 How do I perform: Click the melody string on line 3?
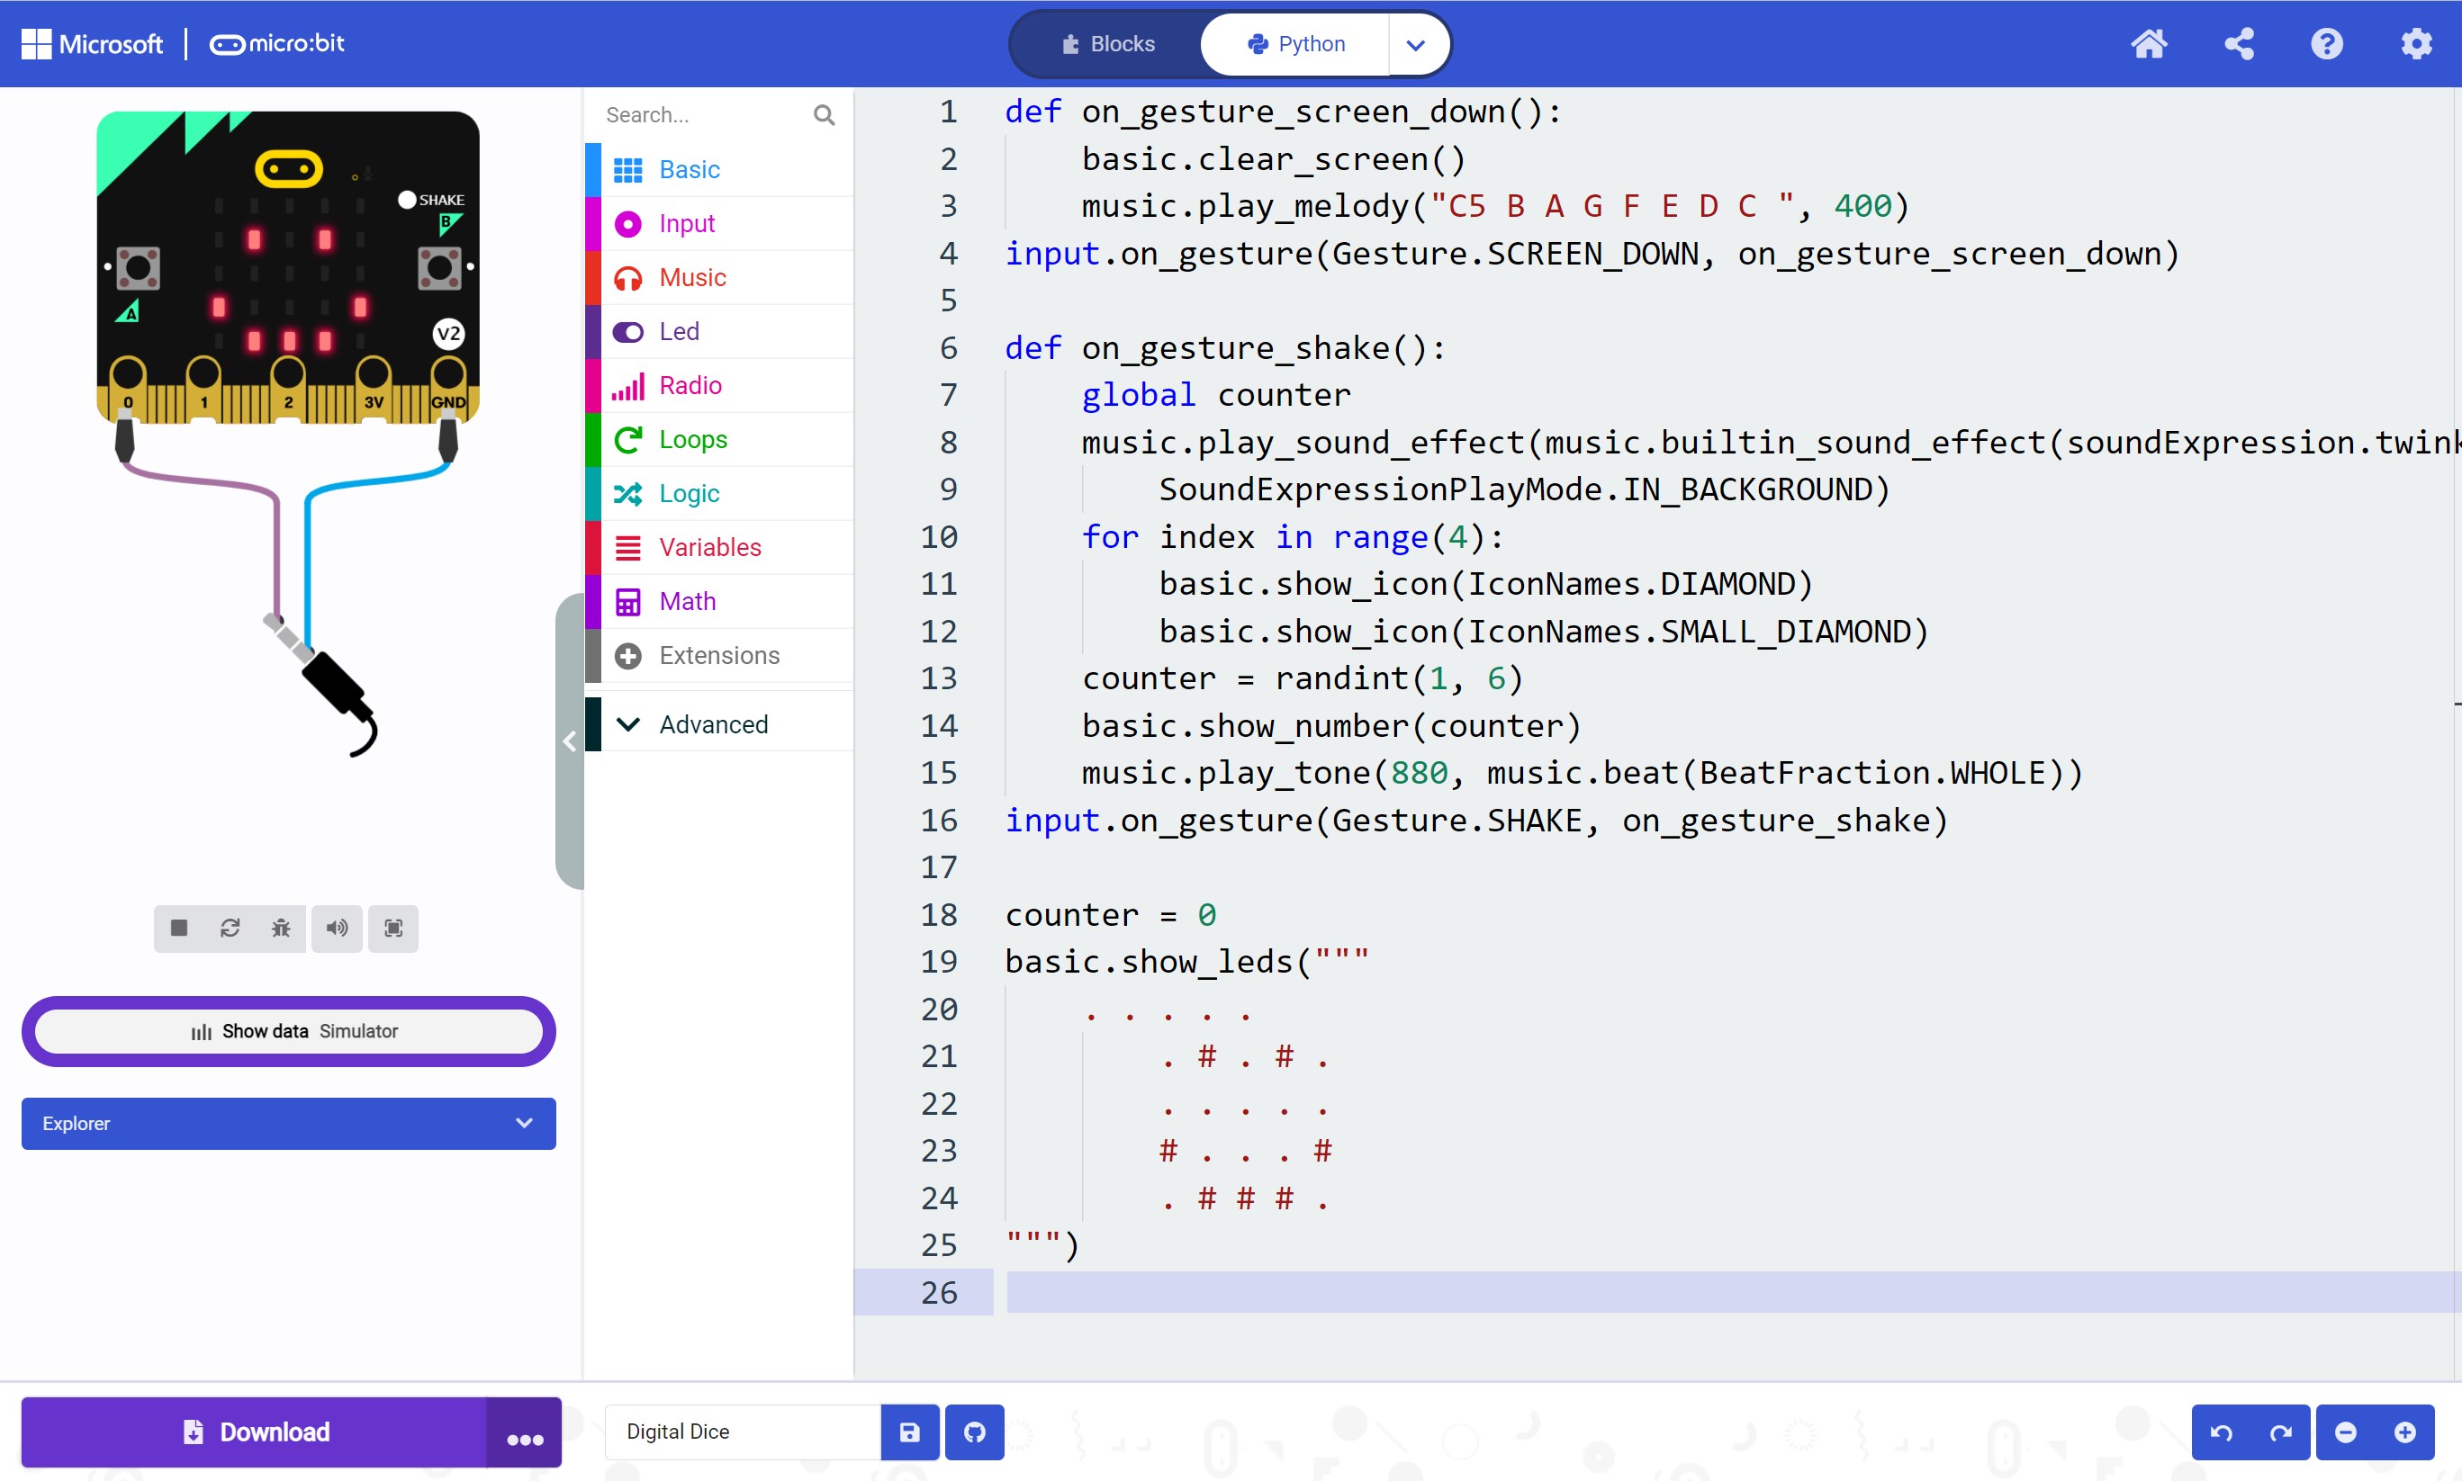point(1612,207)
